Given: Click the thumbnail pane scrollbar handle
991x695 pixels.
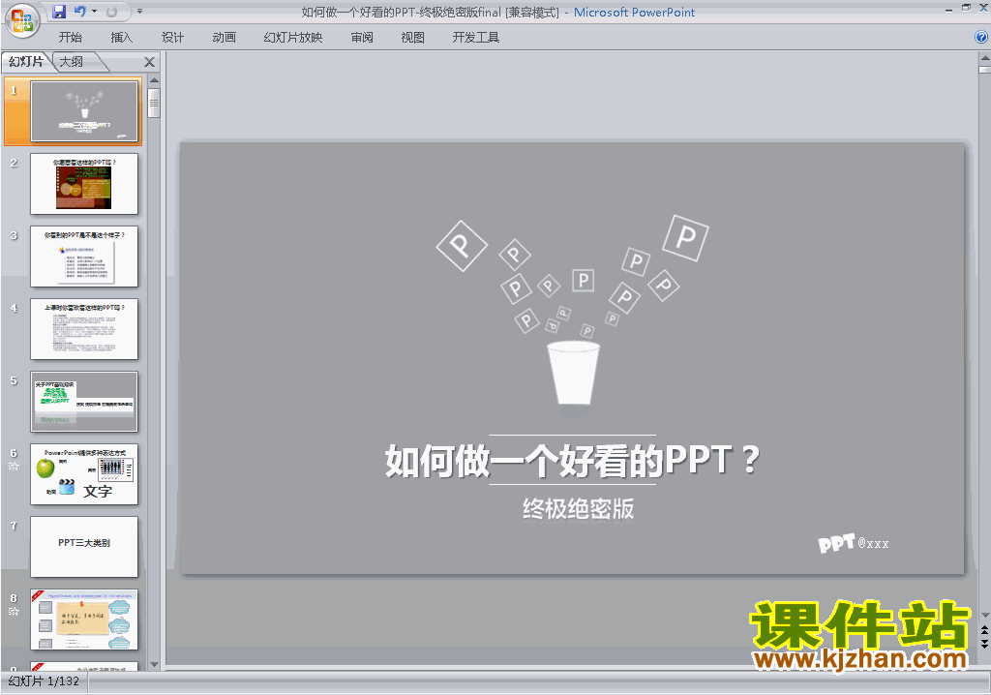Looking at the screenshot, I should (x=154, y=103).
